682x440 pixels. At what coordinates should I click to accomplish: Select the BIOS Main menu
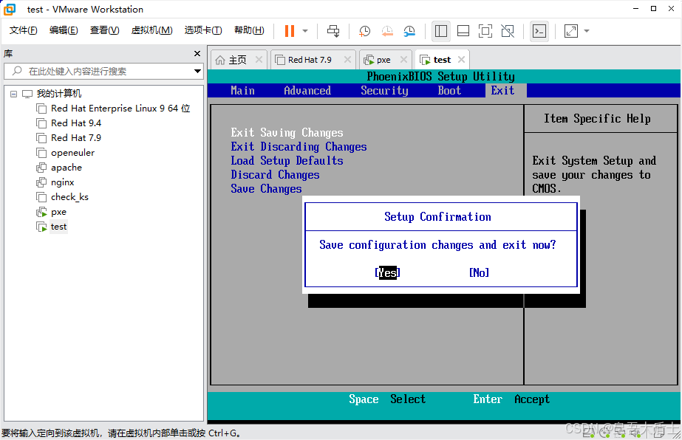click(x=242, y=90)
